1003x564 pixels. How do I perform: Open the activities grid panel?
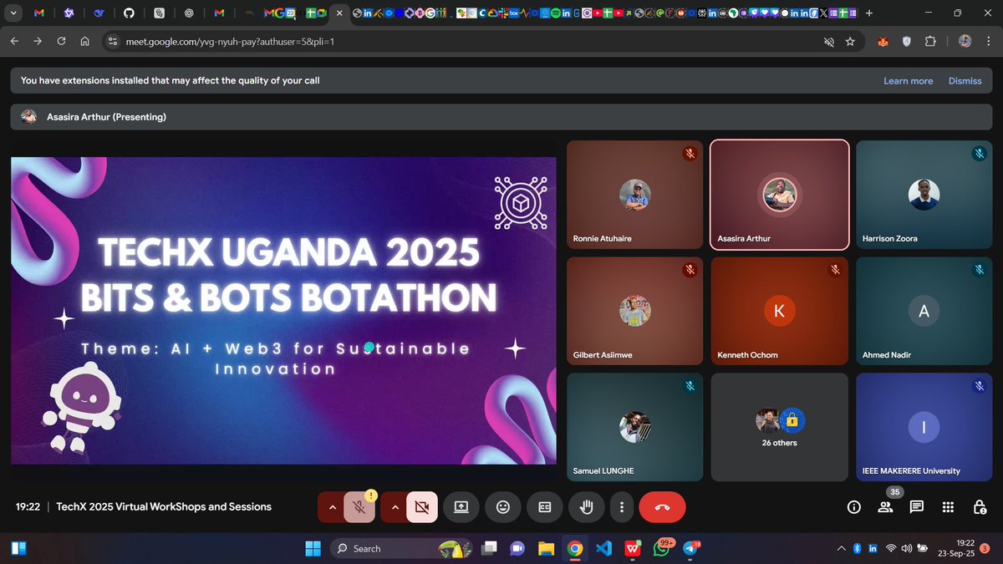click(x=948, y=506)
